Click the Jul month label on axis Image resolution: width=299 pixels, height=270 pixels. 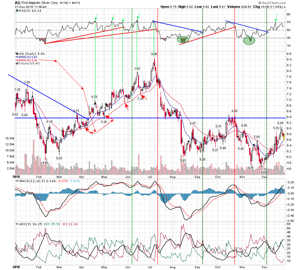coord(150,175)
